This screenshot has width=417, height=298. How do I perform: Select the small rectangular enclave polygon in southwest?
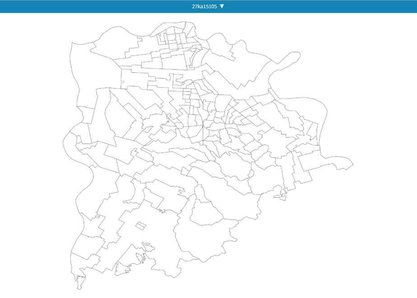point(141,226)
